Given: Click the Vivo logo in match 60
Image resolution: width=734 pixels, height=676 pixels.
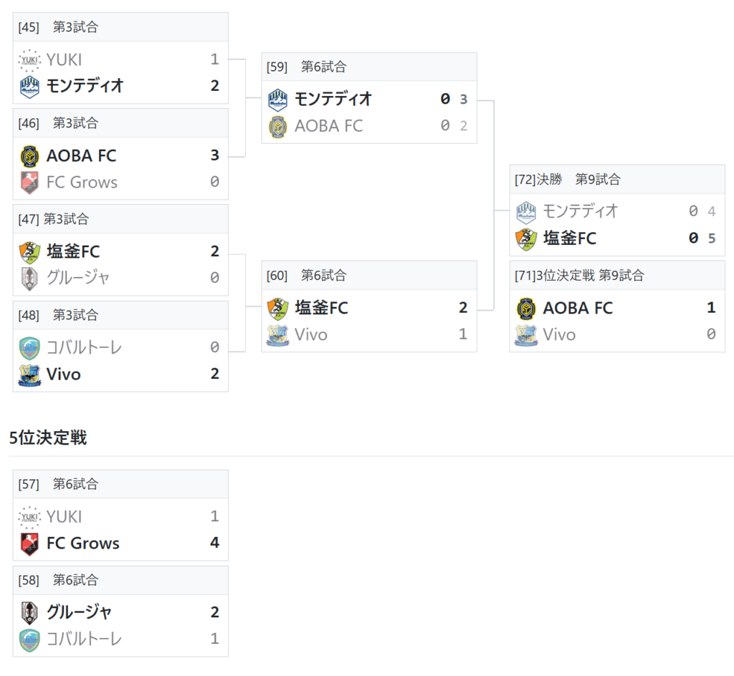Looking at the screenshot, I should click(278, 334).
